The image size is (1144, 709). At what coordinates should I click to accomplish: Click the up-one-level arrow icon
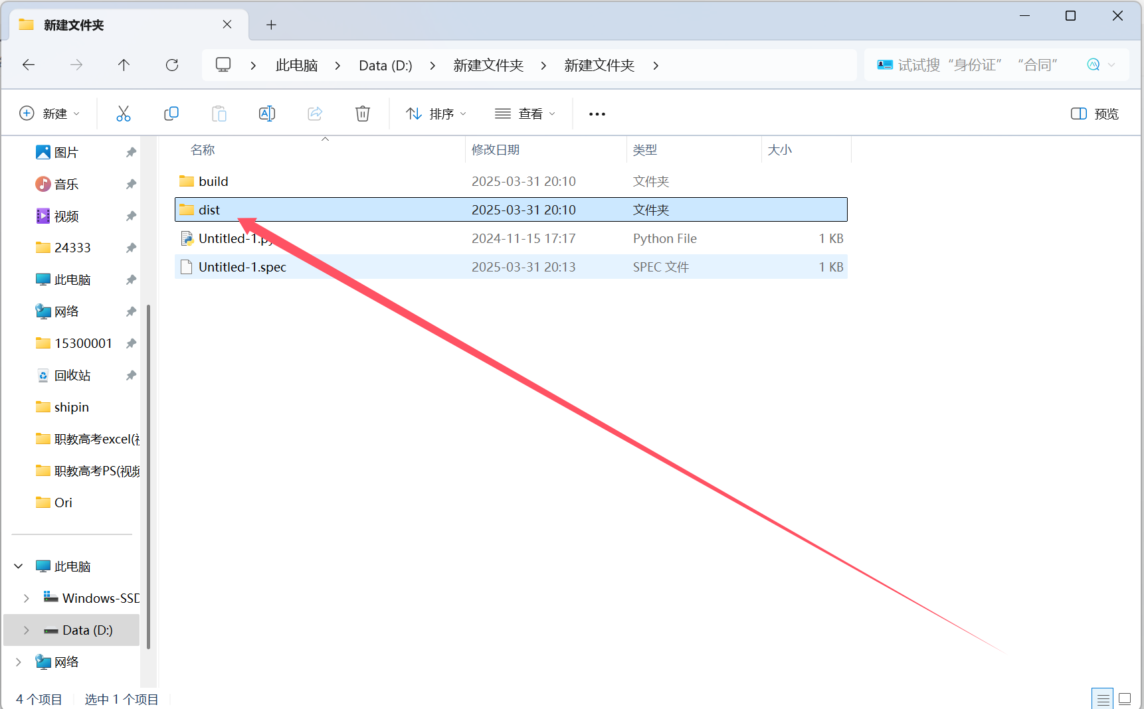click(124, 64)
